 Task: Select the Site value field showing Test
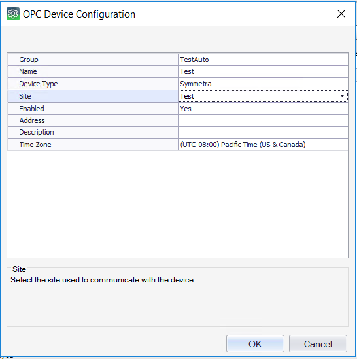(x=263, y=96)
